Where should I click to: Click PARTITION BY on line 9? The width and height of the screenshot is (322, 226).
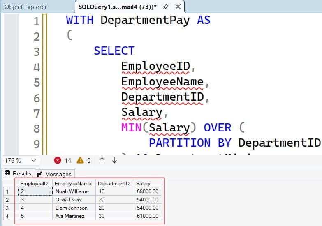[190, 143]
